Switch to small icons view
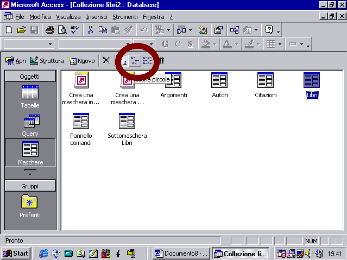347x260 pixels. click(x=135, y=61)
